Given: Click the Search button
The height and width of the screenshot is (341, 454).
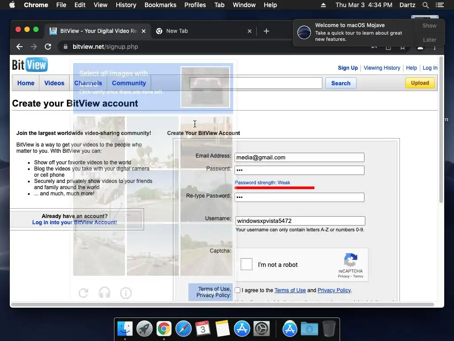Looking at the screenshot, I should tap(341, 83).
